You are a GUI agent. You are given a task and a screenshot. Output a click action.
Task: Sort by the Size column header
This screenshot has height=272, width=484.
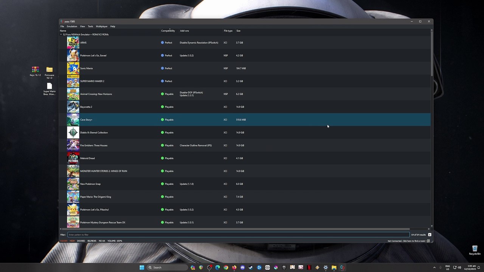tap(238, 31)
